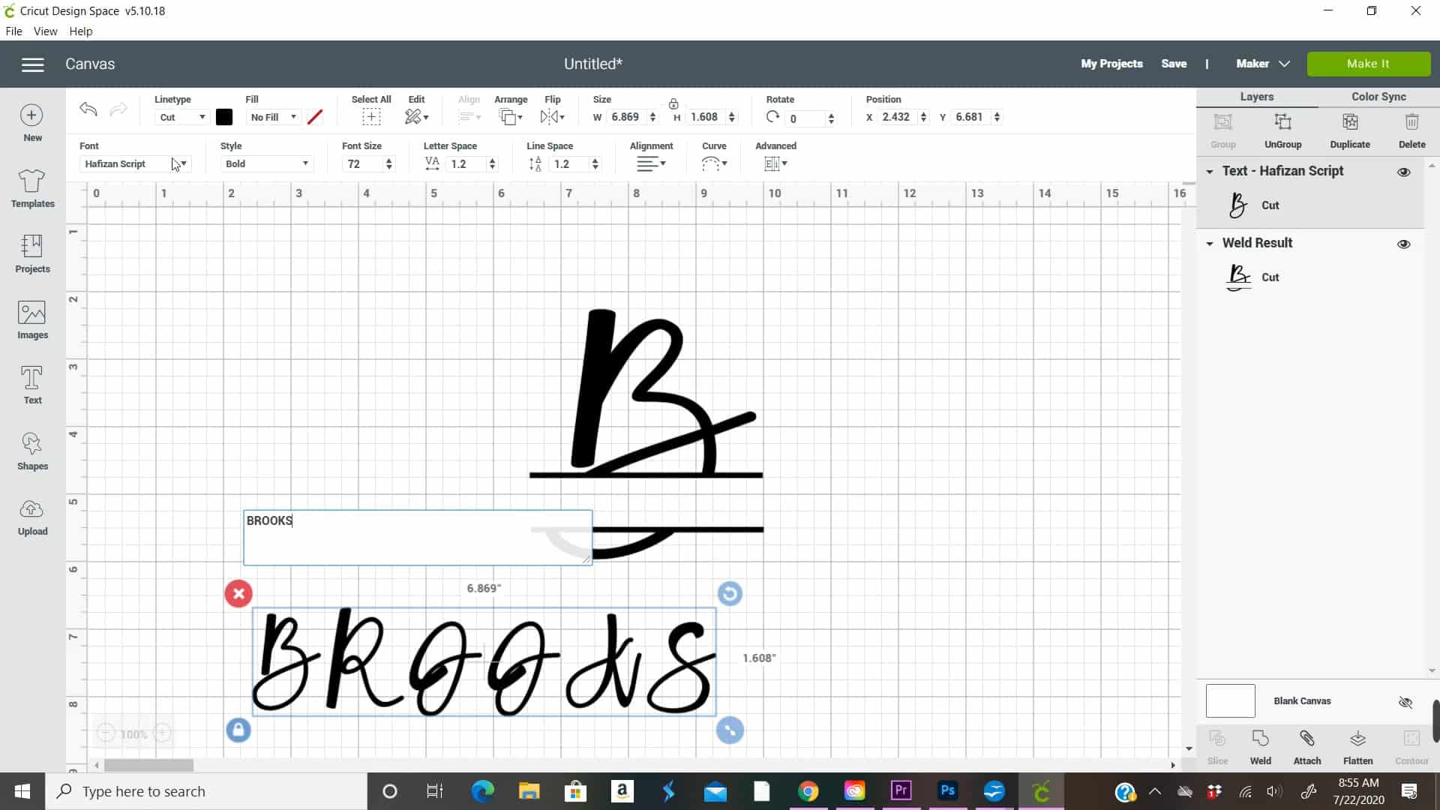Click the resize handle on BROOKS text

click(730, 730)
